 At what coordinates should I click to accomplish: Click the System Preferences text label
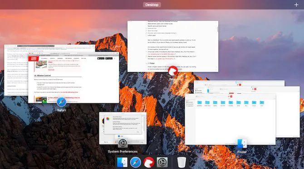[123, 151]
